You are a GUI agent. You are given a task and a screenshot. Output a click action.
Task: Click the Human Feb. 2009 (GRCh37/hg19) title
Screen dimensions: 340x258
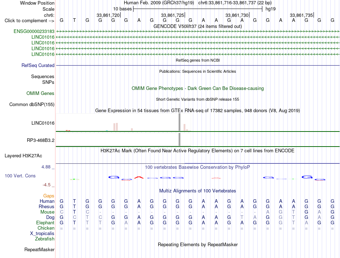tap(159, 3)
